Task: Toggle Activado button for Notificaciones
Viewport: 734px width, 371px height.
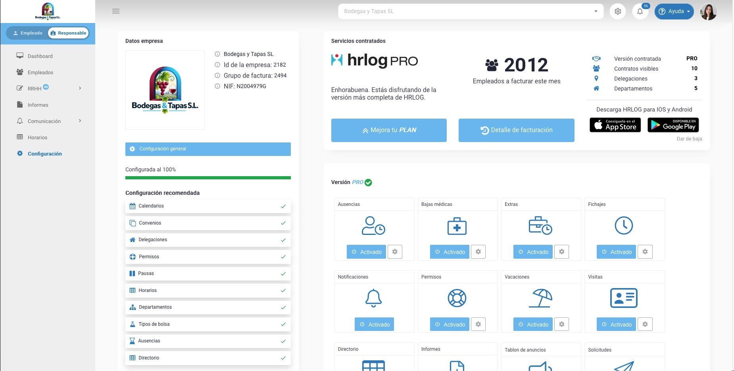Action: coord(374,324)
